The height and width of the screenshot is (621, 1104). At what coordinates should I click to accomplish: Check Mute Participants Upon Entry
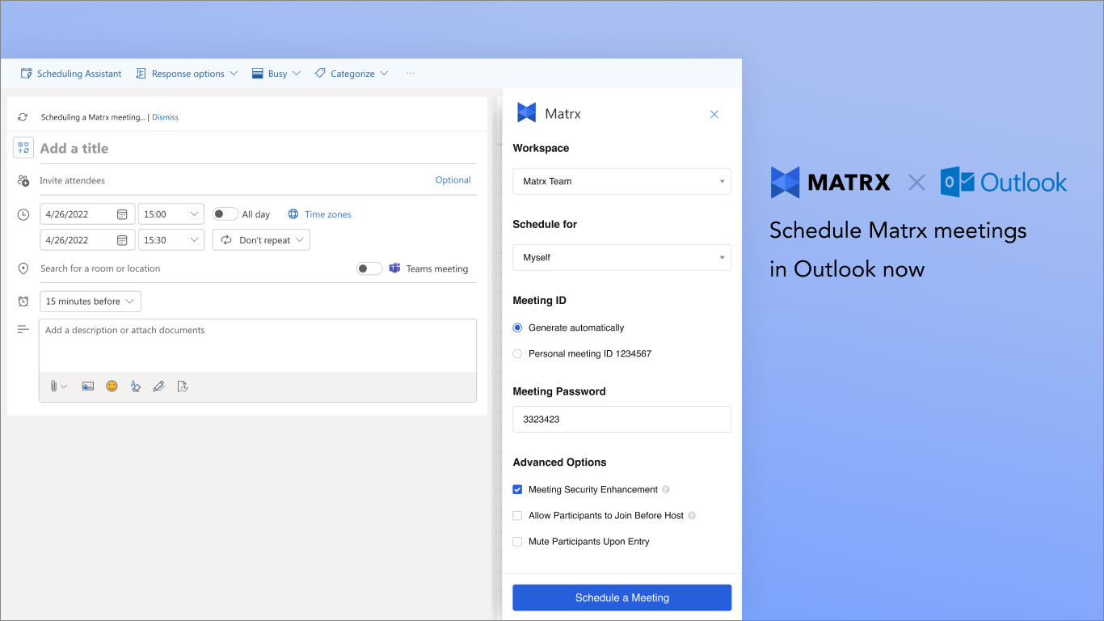pyautogui.click(x=517, y=541)
